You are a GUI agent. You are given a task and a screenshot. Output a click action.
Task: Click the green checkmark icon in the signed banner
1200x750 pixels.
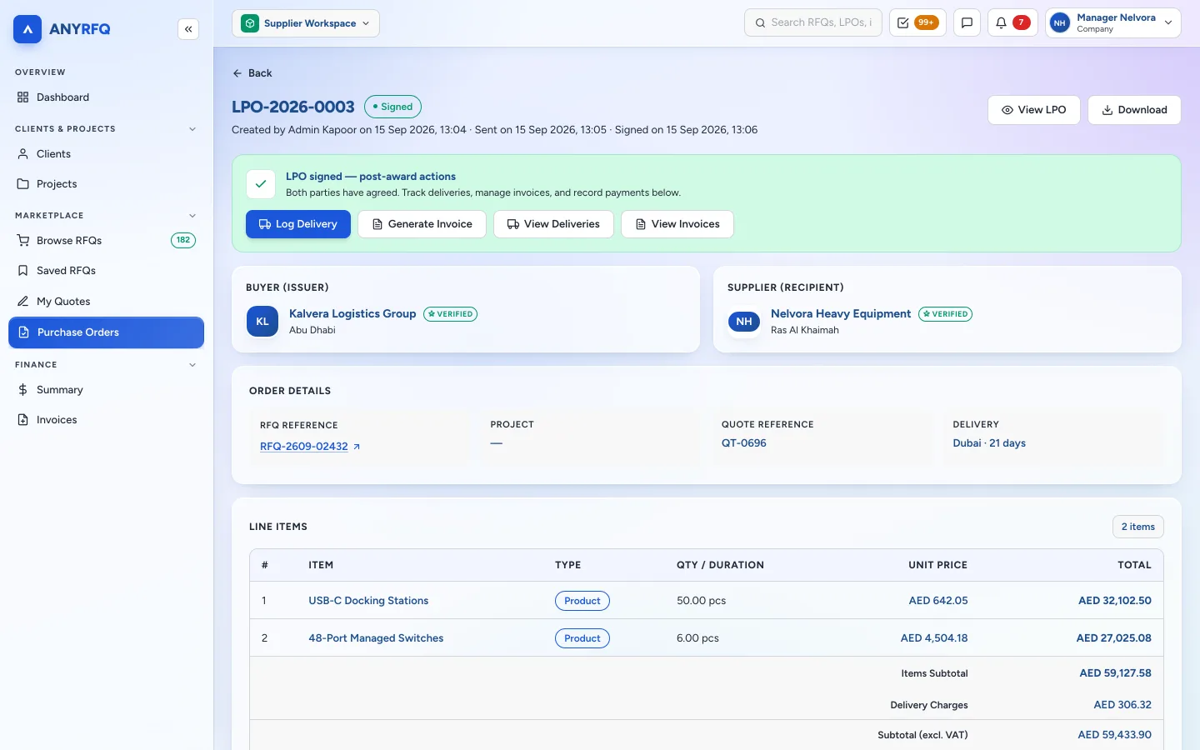point(261,184)
